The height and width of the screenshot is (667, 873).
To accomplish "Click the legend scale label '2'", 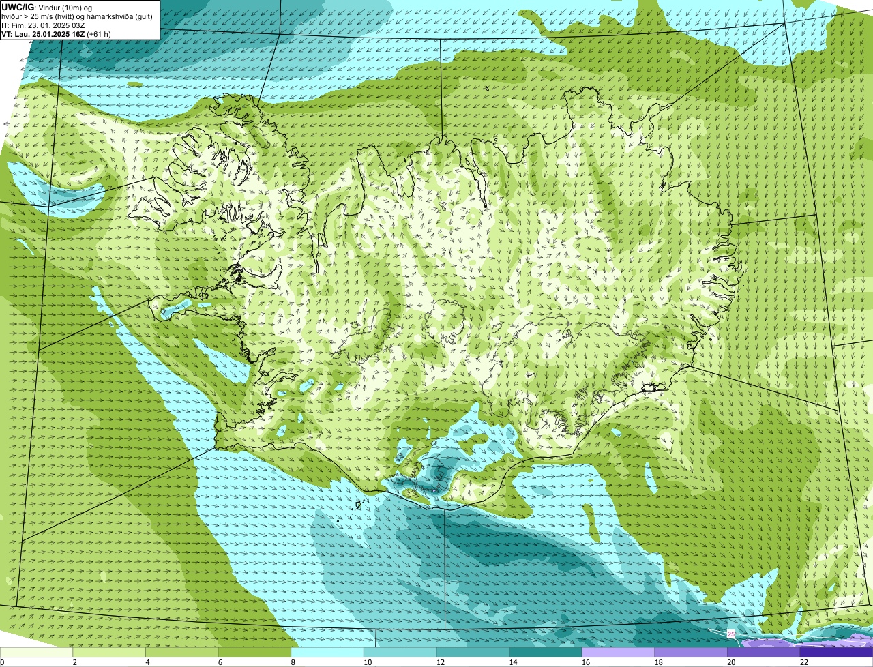I will 74,662.
